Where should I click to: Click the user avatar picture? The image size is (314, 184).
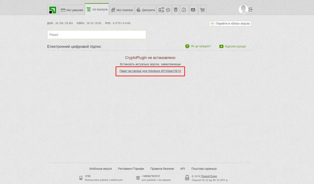[x=243, y=9]
